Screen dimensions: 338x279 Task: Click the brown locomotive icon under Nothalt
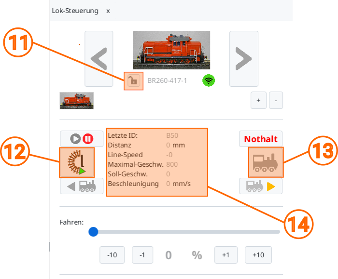(266, 162)
